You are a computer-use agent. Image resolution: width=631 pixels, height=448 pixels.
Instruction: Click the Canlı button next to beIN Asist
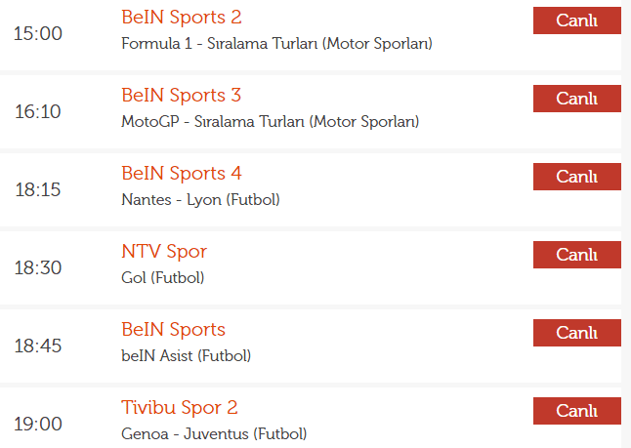576,333
